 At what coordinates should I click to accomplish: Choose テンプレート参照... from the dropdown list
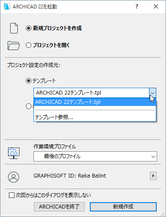point(95,117)
